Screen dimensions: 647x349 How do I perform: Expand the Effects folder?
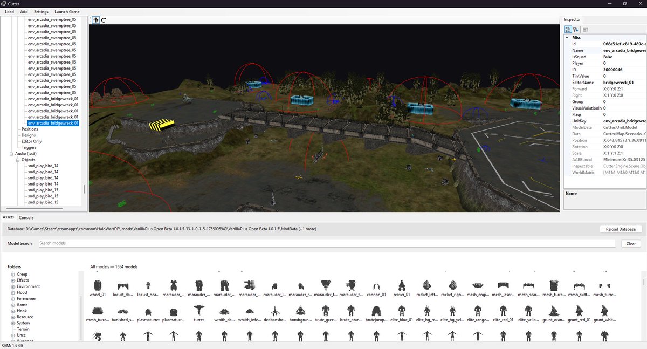point(13,280)
